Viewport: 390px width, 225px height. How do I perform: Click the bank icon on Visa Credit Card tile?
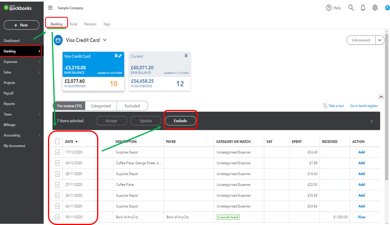pos(116,56)
